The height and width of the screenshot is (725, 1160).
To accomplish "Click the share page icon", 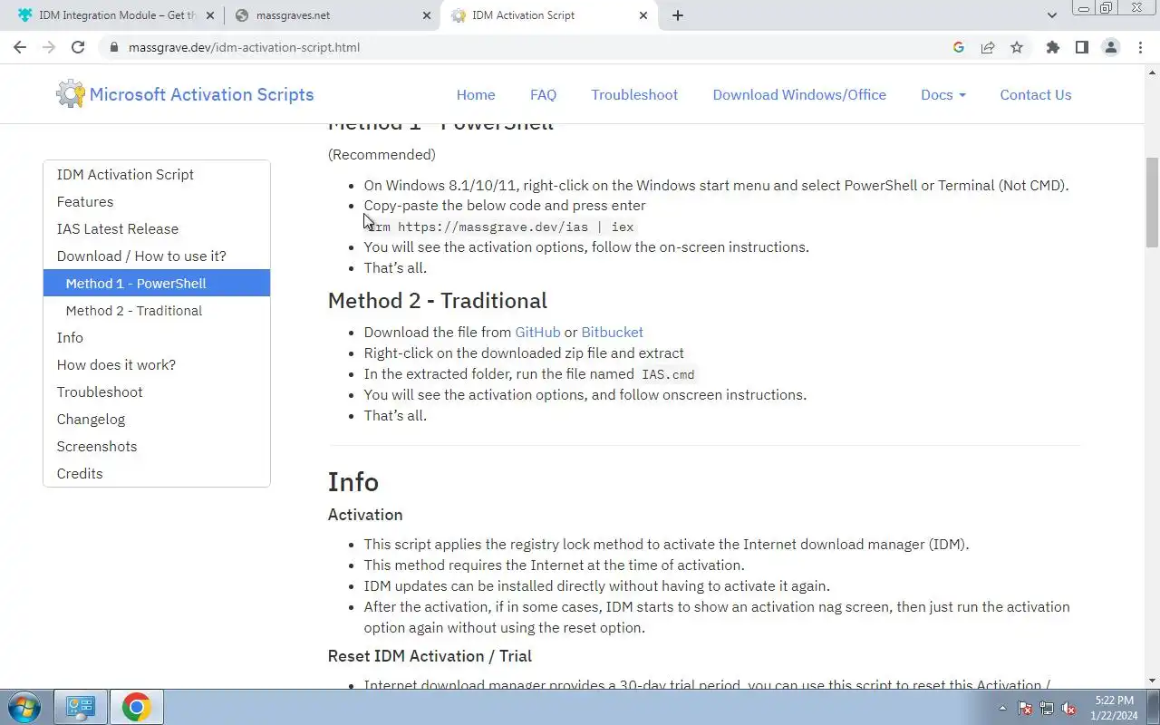I will 988,47.
